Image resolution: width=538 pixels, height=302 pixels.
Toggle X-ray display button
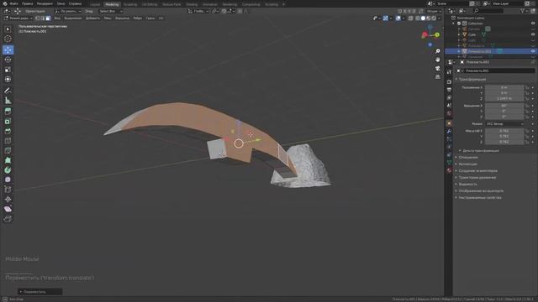tap(411, 18)
